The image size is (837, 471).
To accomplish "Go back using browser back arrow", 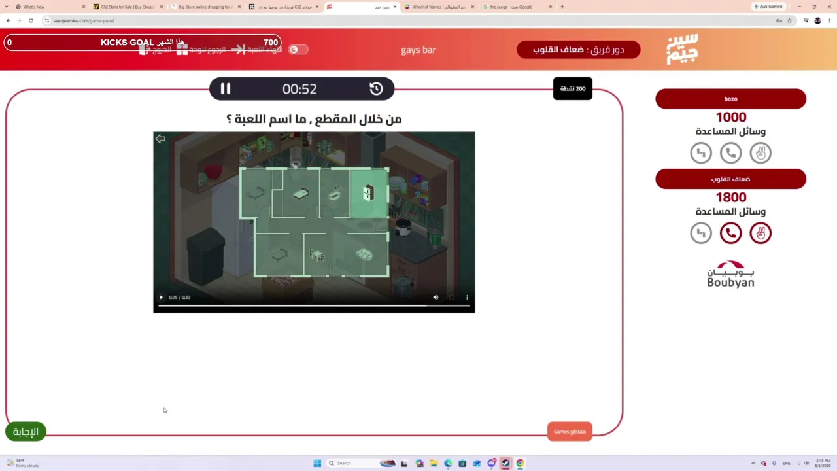I will coord(9,20).
